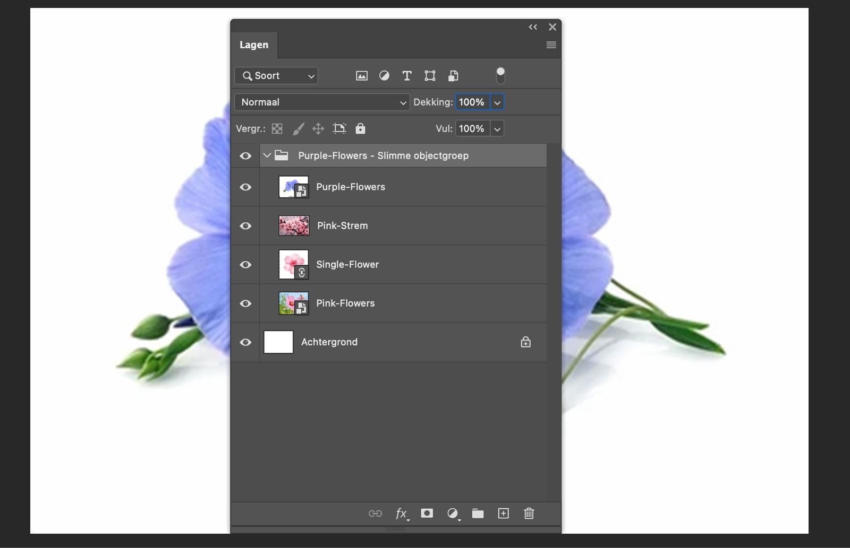The width and height of the screenshot is (850, 548).
Task: Hide the Purple-Flowers layer
Action: (245, 187)
